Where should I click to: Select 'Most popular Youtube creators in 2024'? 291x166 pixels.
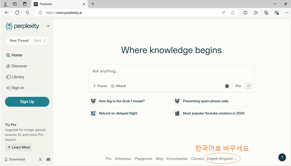[213, 113]
